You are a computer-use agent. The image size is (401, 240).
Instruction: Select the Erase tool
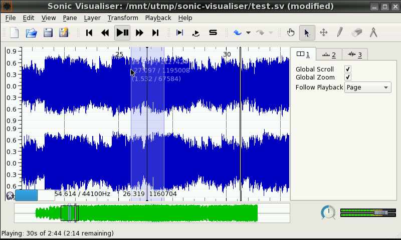(357, 32)
